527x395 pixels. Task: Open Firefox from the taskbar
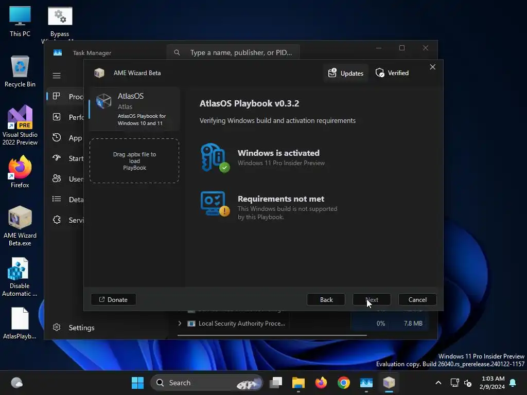pos(321,383)
